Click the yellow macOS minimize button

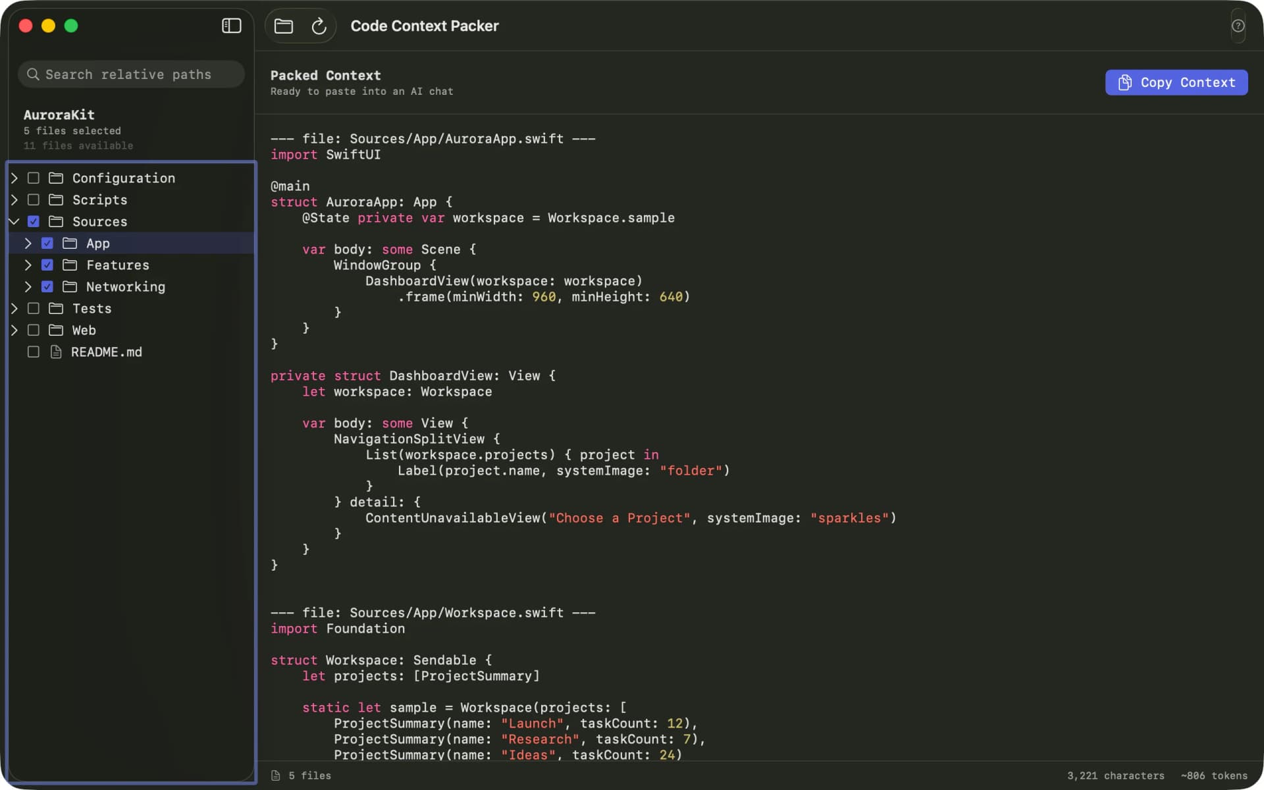coord(48,26)
